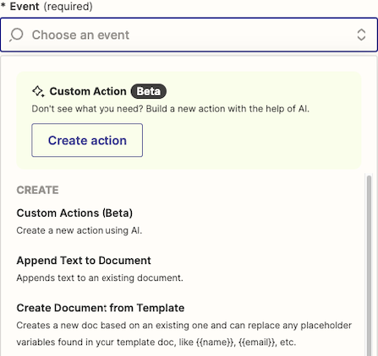Click the sparkle icon beside Custom Action

pyautogui.click(x=38, y=91)
